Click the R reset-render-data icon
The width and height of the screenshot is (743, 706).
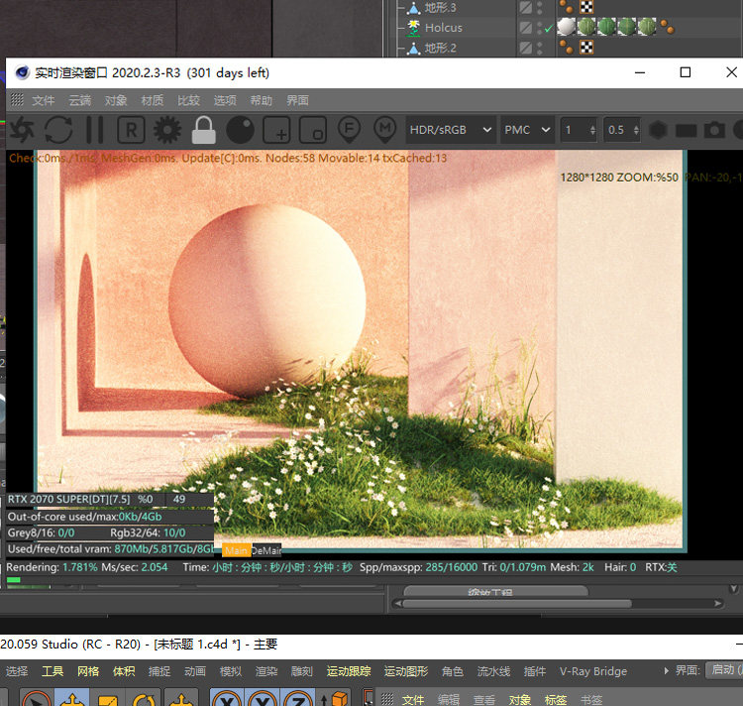tap(131, 130)
